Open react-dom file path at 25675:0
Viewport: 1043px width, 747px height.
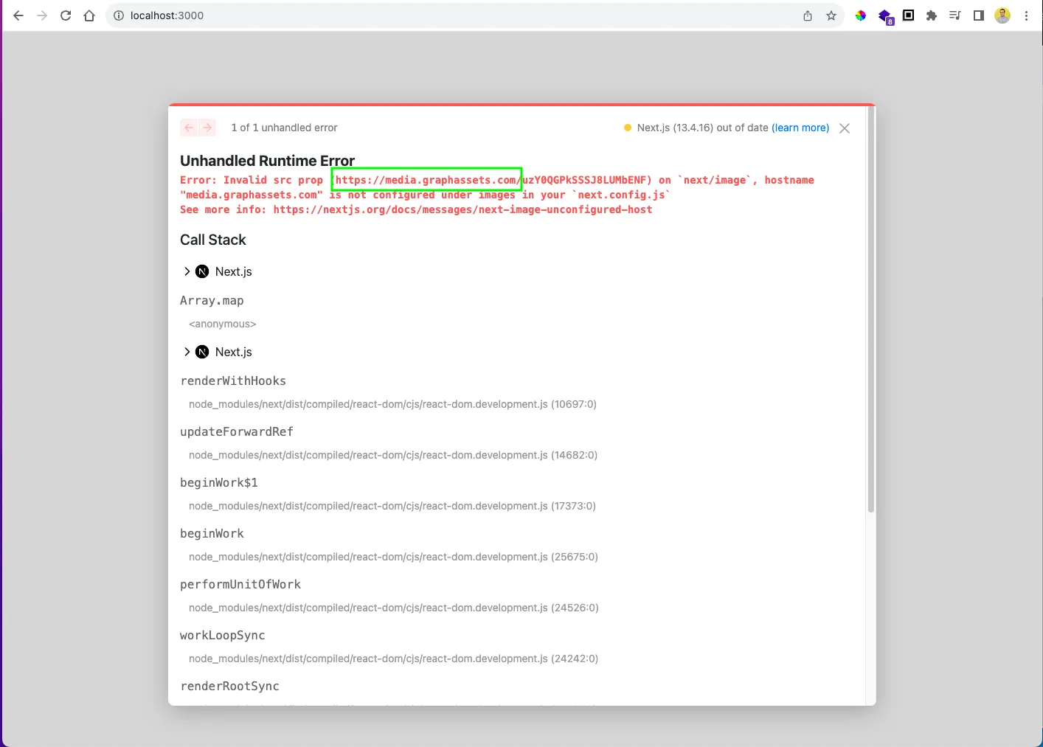[x=393, y=557]
